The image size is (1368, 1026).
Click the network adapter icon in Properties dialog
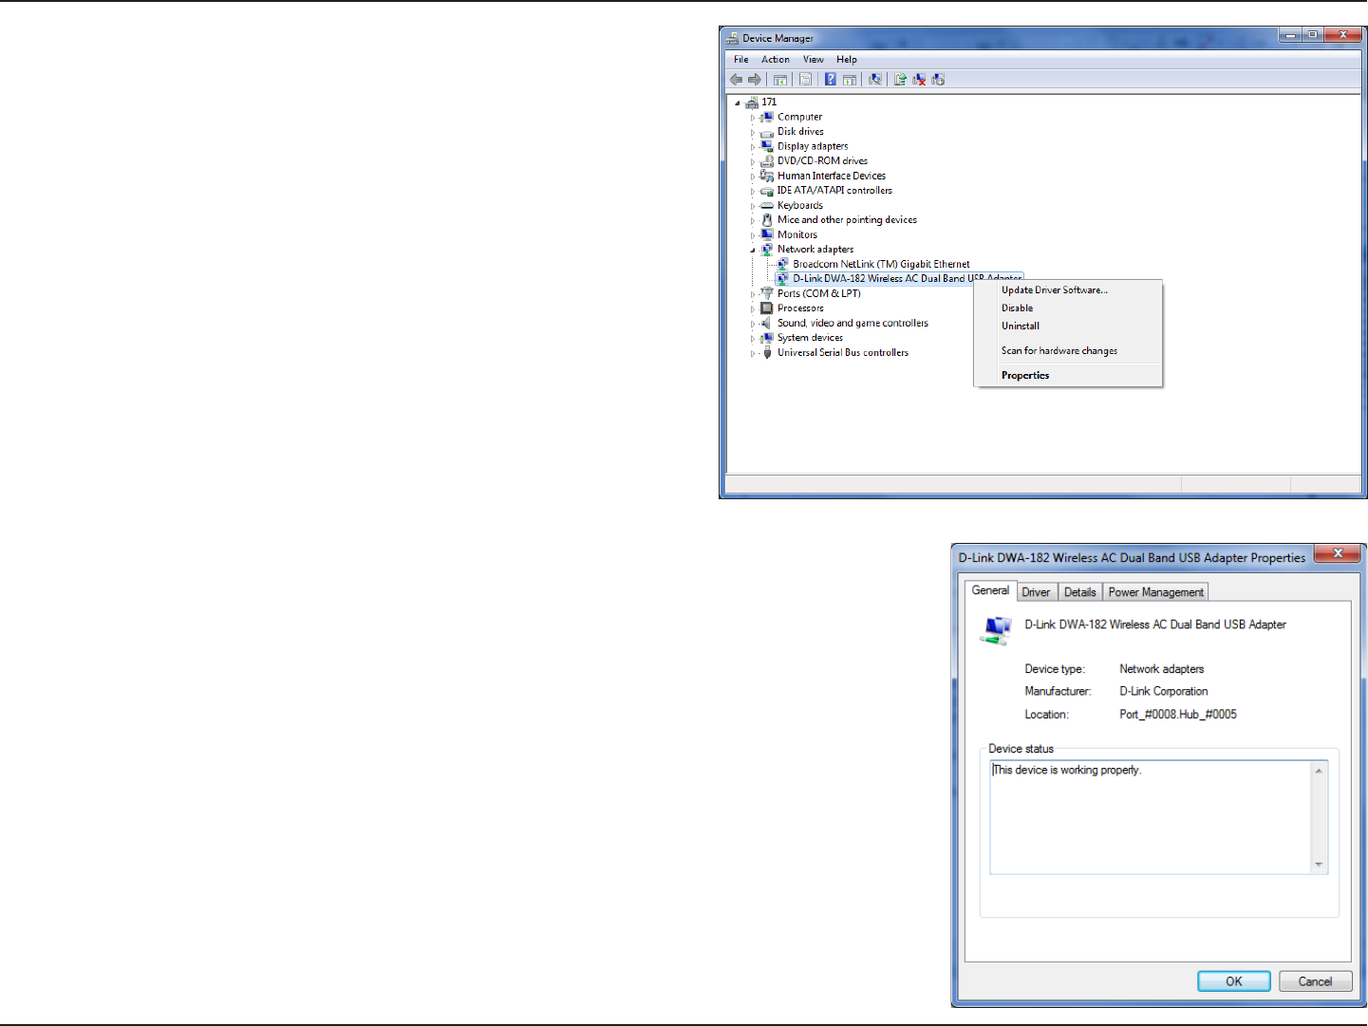(x=996, y=630)
